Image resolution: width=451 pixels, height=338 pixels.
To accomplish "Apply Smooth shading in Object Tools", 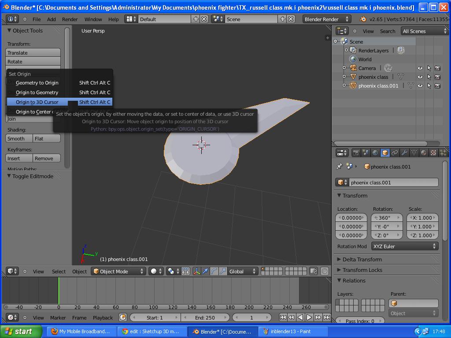I will click(18, 138).
